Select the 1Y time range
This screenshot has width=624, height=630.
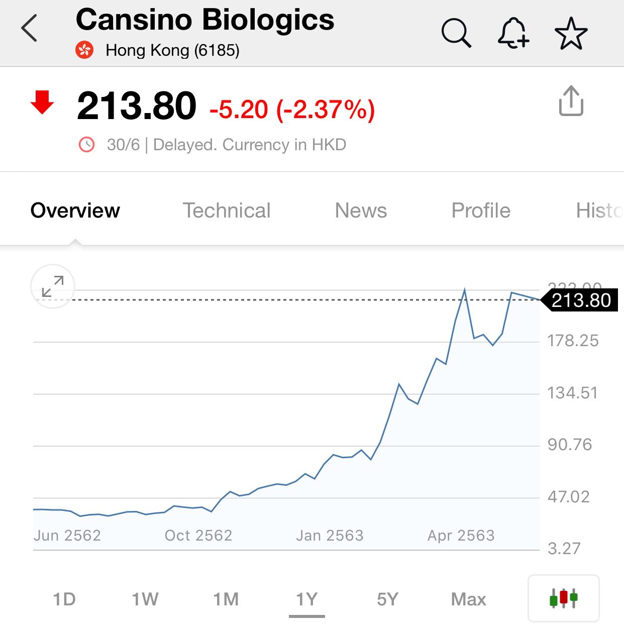[306, 599]
